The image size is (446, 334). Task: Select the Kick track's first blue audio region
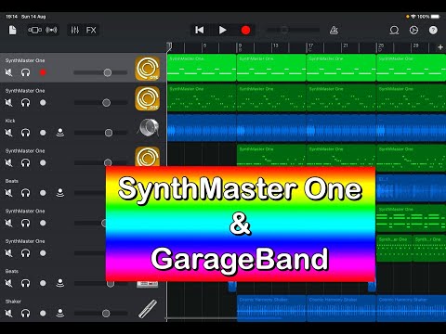(202, 128)
